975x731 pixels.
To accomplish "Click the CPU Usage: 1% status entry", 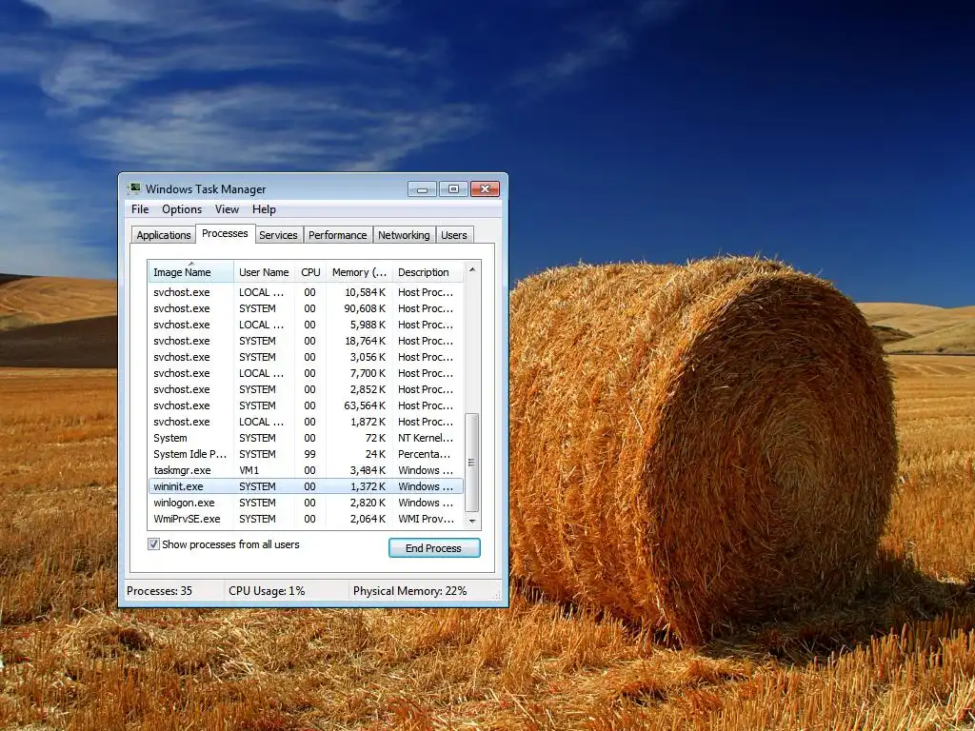I will click(267, 591).
